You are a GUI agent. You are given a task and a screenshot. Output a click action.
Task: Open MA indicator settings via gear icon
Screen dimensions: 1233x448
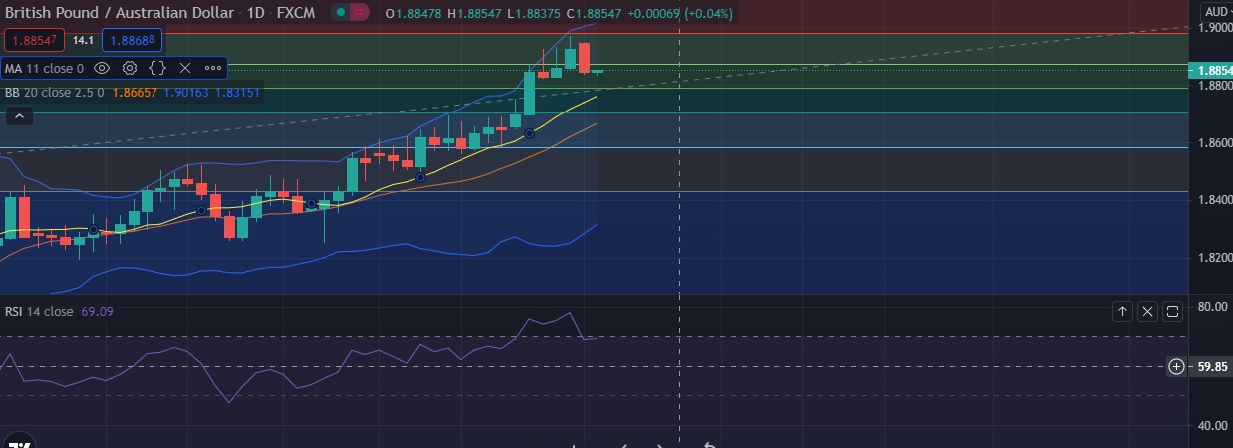pyautogui.click(x=130, y=68)
